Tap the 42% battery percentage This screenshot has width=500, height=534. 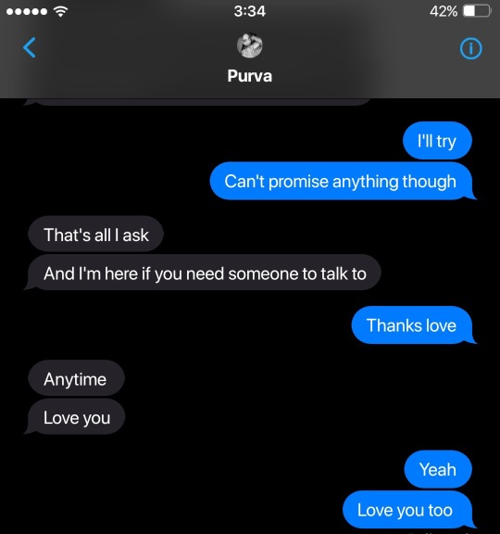[444, 11]
